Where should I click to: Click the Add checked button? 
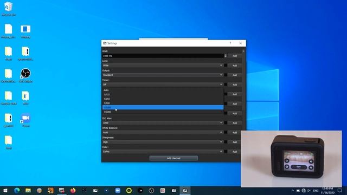click(x=173, y=158)
